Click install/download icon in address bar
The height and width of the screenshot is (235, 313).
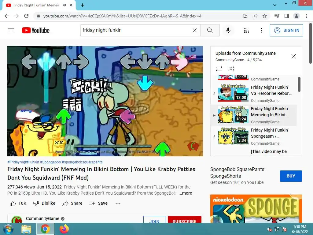click(x=245, y=16)
